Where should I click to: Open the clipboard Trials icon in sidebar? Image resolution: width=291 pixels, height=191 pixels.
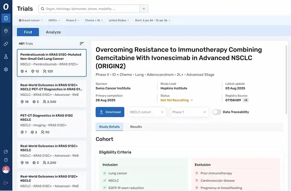(x=6, y=18)
